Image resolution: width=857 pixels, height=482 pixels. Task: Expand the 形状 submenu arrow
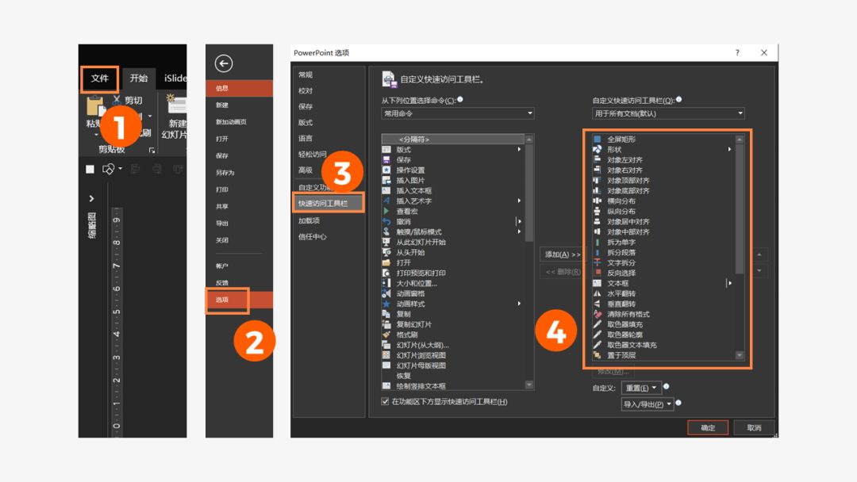(730, 150)
